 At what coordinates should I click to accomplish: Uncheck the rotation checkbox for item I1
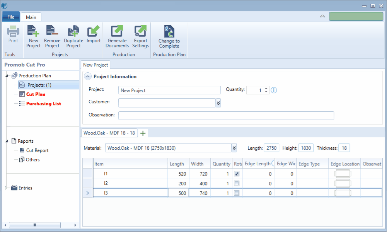pos(237,174)
